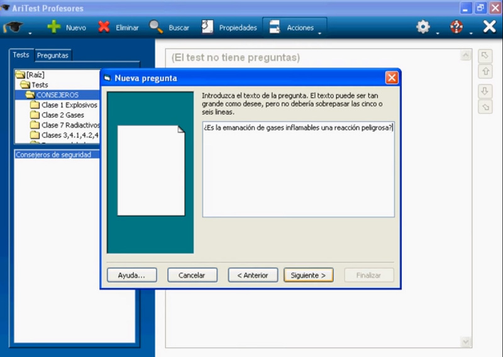
Task: Click the question list scroll down arrow
Action: tap(465, 342)
